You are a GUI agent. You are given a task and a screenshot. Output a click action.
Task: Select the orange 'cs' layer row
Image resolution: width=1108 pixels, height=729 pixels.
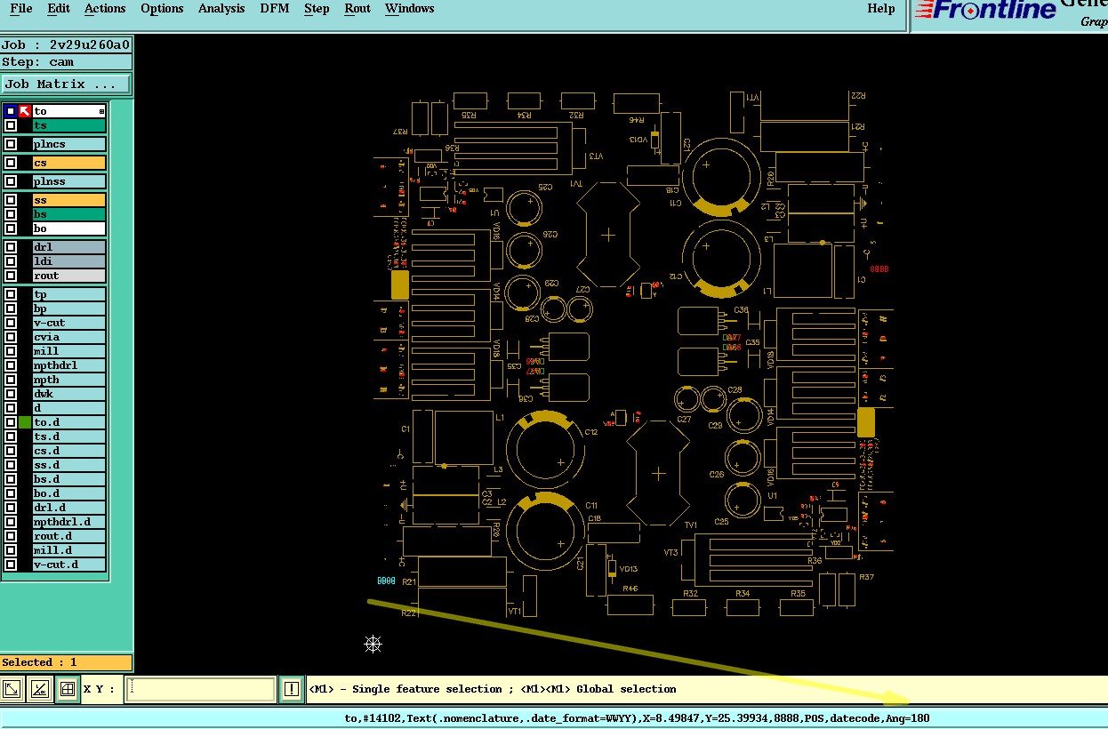[69, 163]
